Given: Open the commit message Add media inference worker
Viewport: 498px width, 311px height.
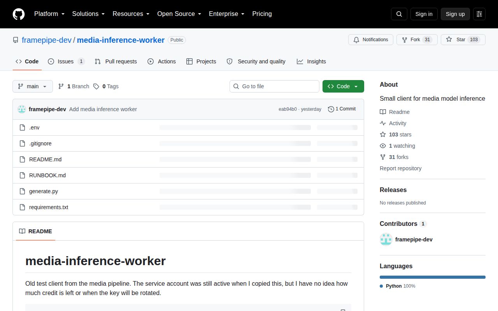Looking at the screenshot, I should point(103,109).
